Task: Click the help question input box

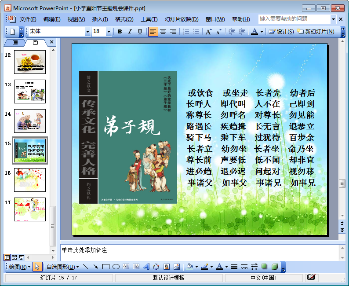Action: [x=294, y=19]
